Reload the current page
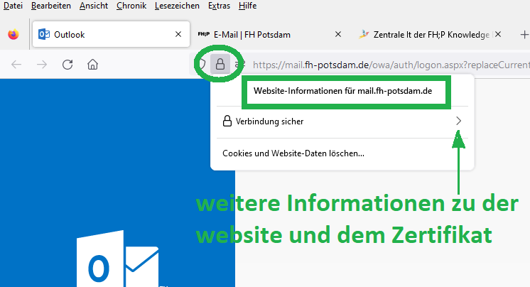 tap(68, 65)
